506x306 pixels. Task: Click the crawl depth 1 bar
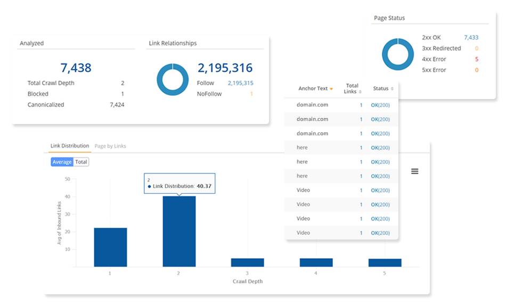(110, 247)
